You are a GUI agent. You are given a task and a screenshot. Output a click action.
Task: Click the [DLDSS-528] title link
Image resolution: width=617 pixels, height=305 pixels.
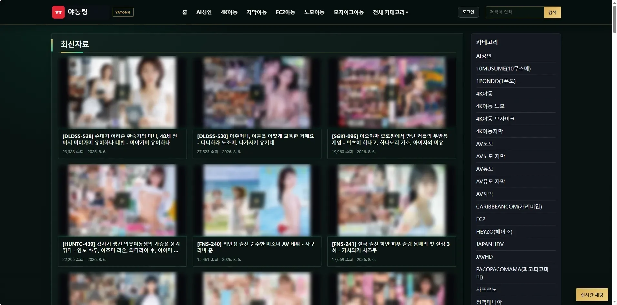pos(120,139)
